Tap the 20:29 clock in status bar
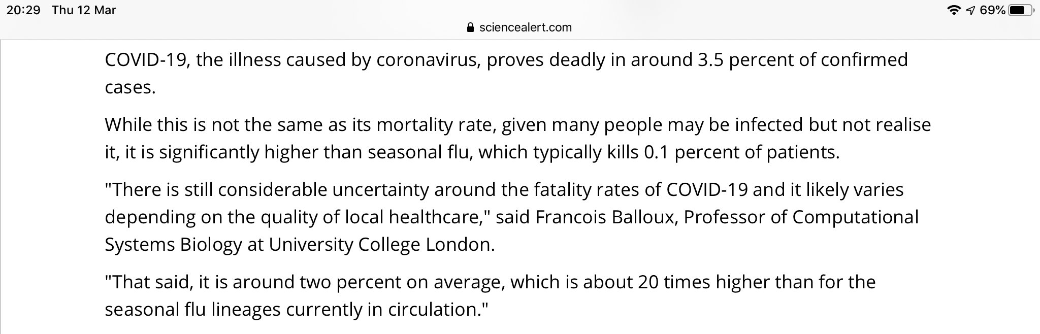Image resolution: width=1040 pixels, height=334 pixels. coord(23,10)
